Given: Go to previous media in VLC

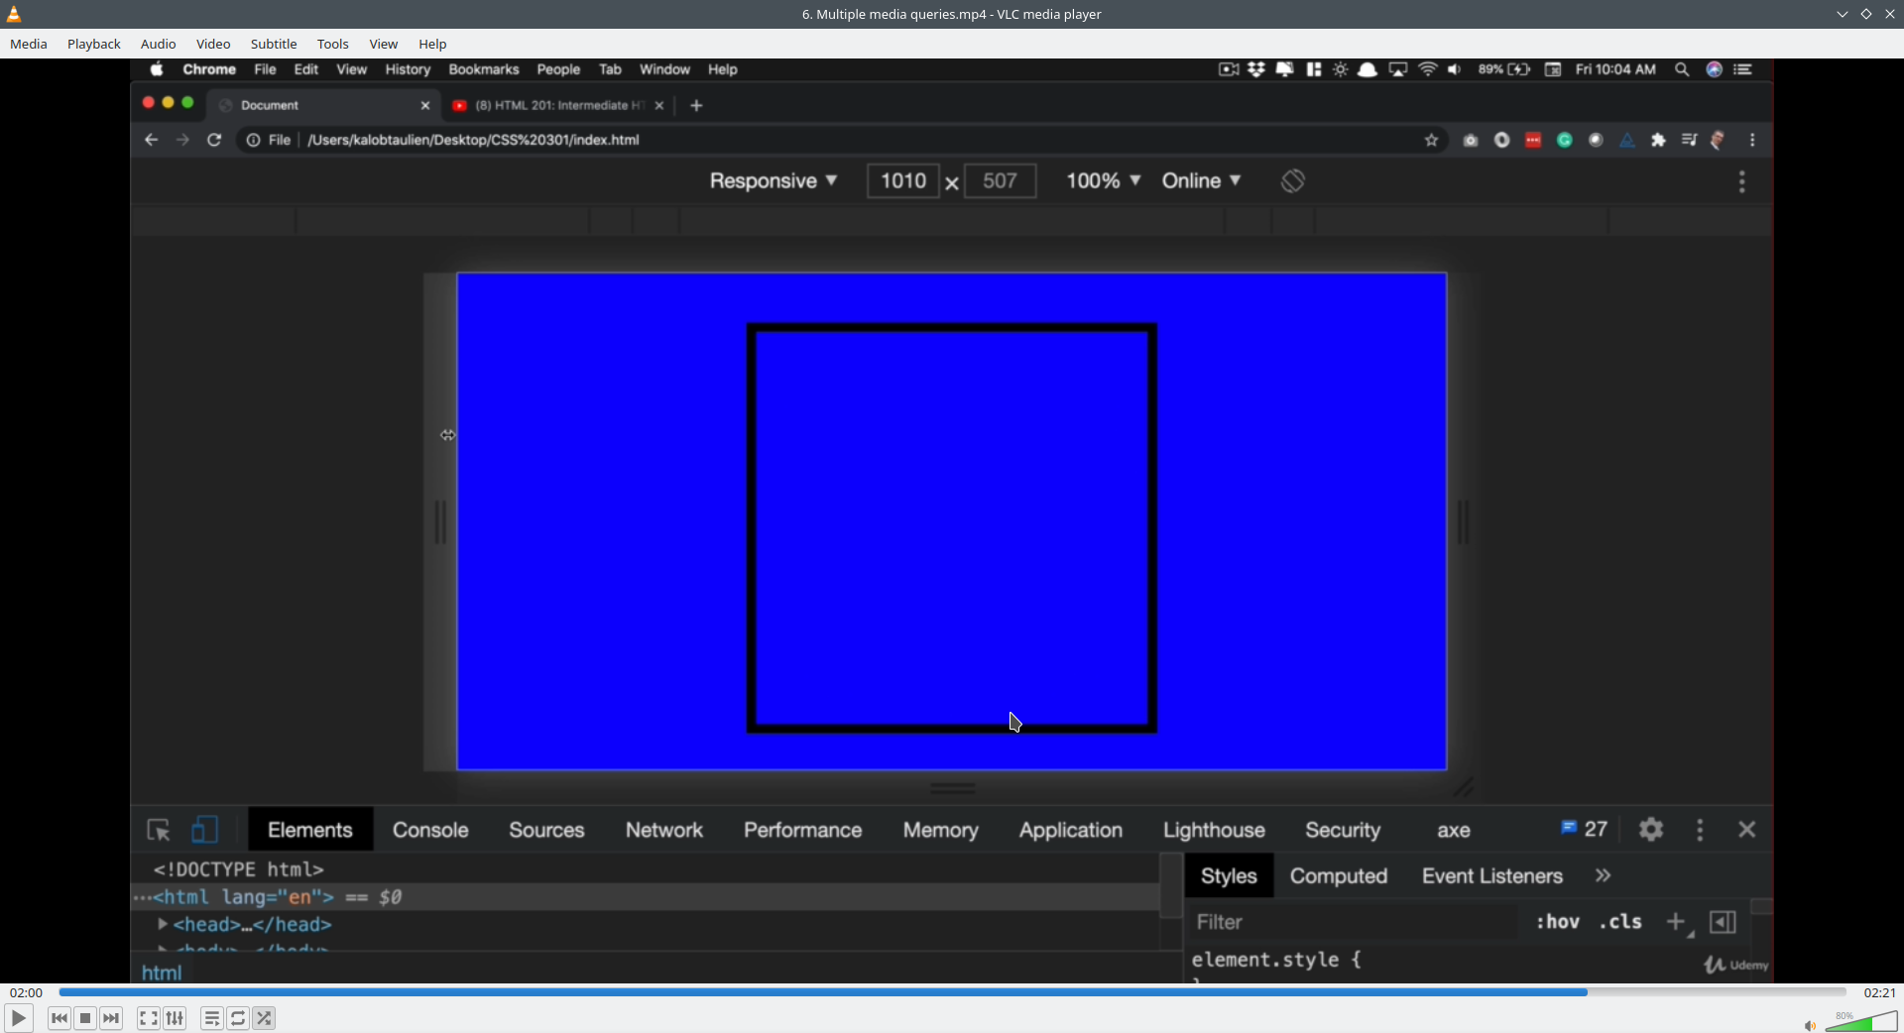Looking at the screenshot, I should click(x=59, y=1018).
